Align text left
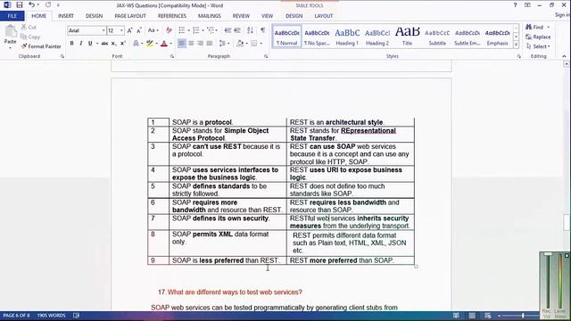This screenshot has height=321, width=571. 182,44
